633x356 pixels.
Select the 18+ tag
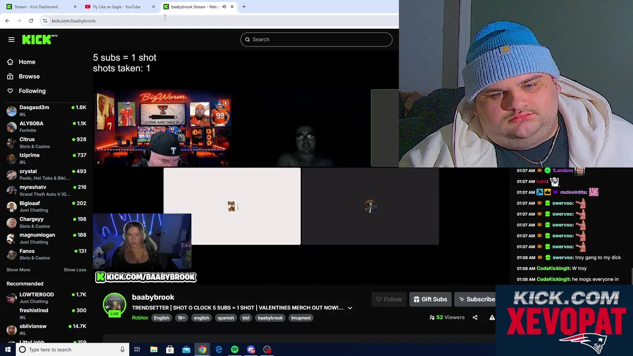tap(181, 318)
